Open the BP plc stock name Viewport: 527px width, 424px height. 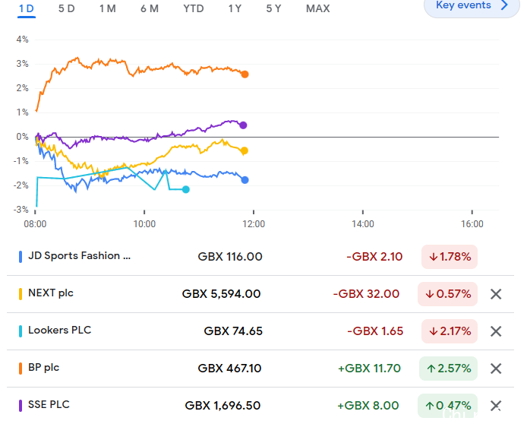tap(44, 368)
